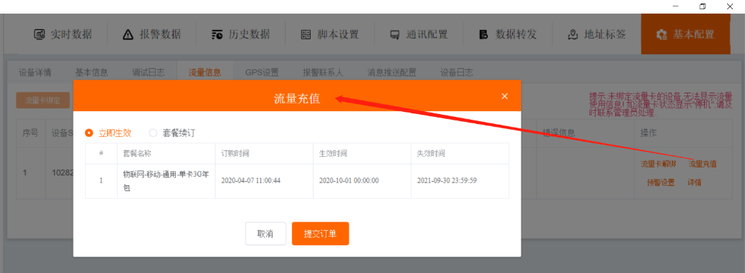The width and height of the screenshot is (745, 273).
Task: Open the 通讯配置 menu
Action: (418, 35)
